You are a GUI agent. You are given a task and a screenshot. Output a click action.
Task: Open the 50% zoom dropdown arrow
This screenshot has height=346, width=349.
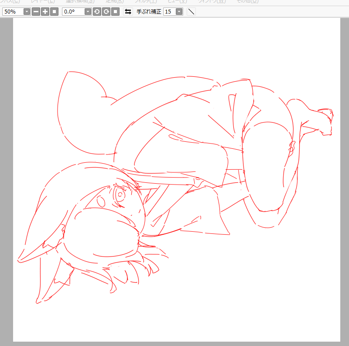point(27,12)
